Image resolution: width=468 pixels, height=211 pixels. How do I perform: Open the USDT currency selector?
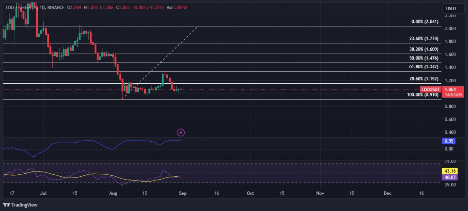tap(451, 8)
